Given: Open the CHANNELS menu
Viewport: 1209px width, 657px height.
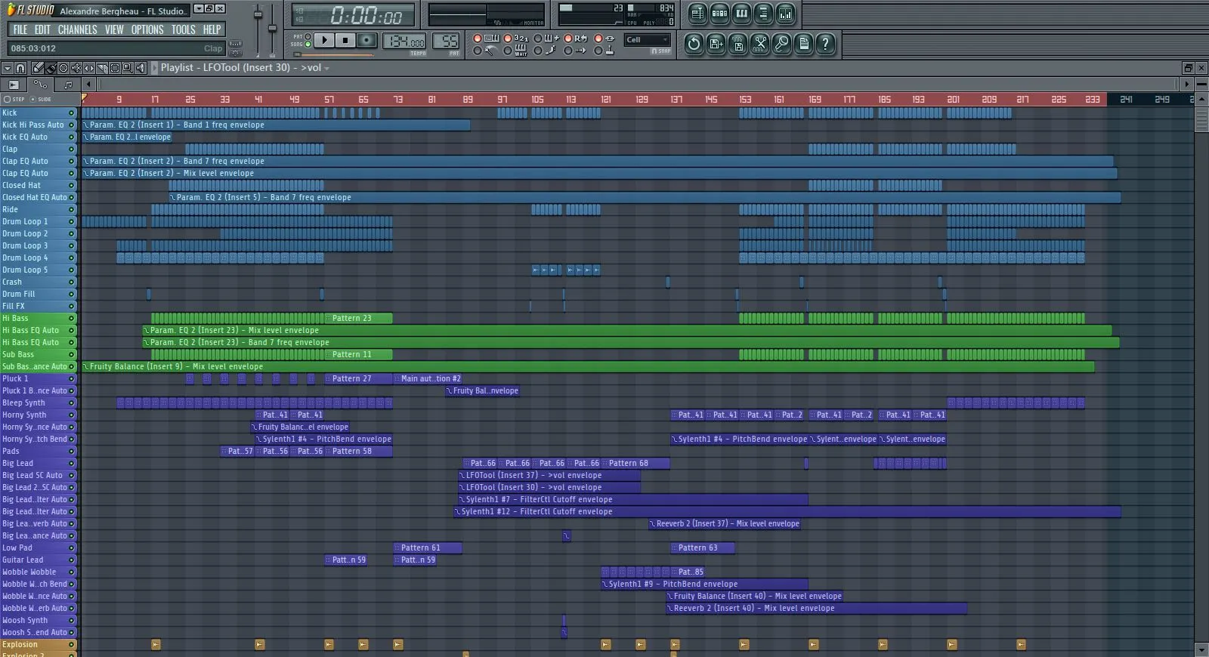Looking at the screenshot, I should pos(78,29).
